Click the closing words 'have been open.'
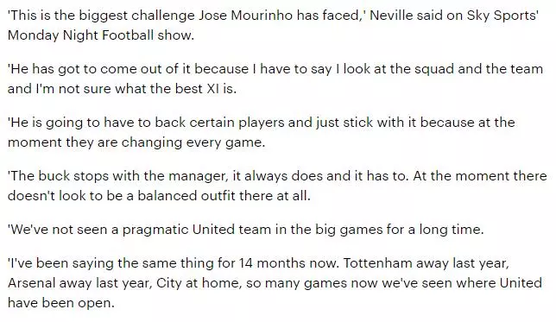 [61, 303]
